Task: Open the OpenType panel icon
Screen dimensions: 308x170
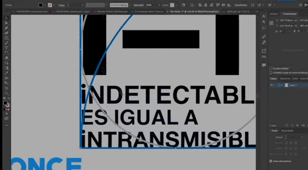Action: coord(264,28)
